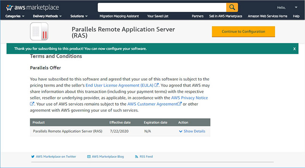Click the Continue to Configuration button
305x168 pixels.
click(x=243, y=32)
